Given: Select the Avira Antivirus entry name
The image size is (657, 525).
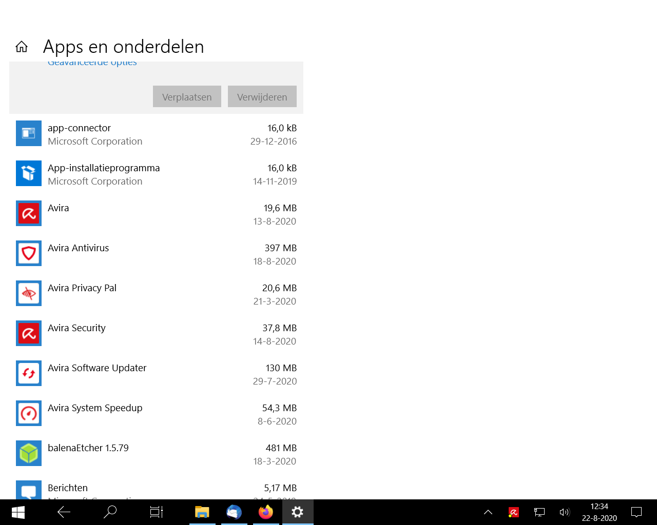Looking at the screenshot, I should click(x=79, y=248).
